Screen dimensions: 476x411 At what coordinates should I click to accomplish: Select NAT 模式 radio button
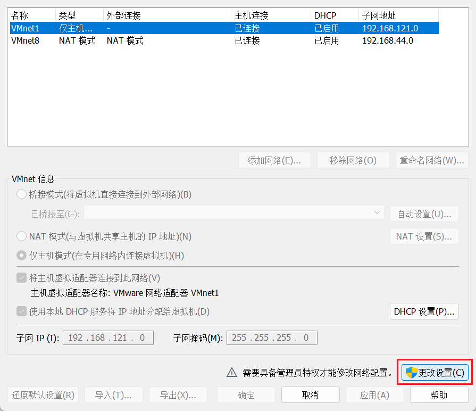pos(21,236)
